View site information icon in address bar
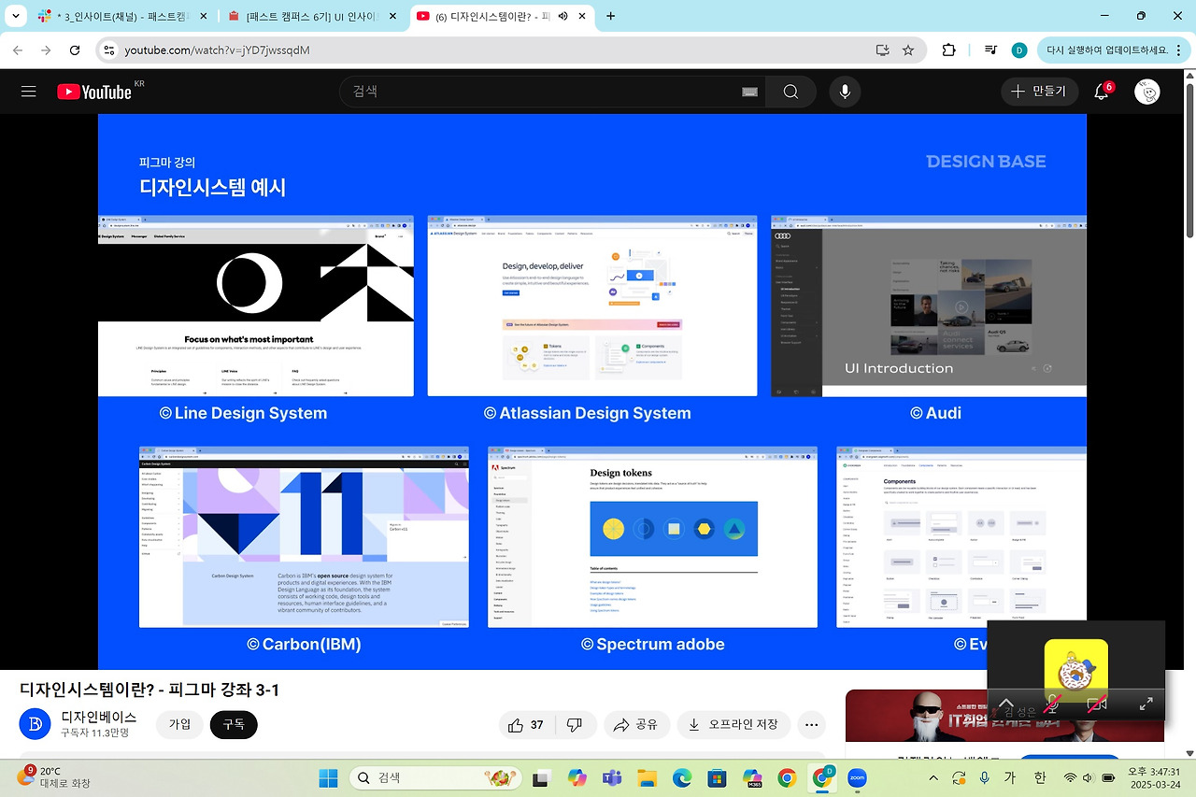Screen dimensions: 1196x797 (x=109, y=50)
